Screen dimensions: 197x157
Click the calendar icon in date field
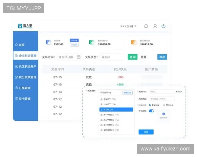(x=79, y=57)
